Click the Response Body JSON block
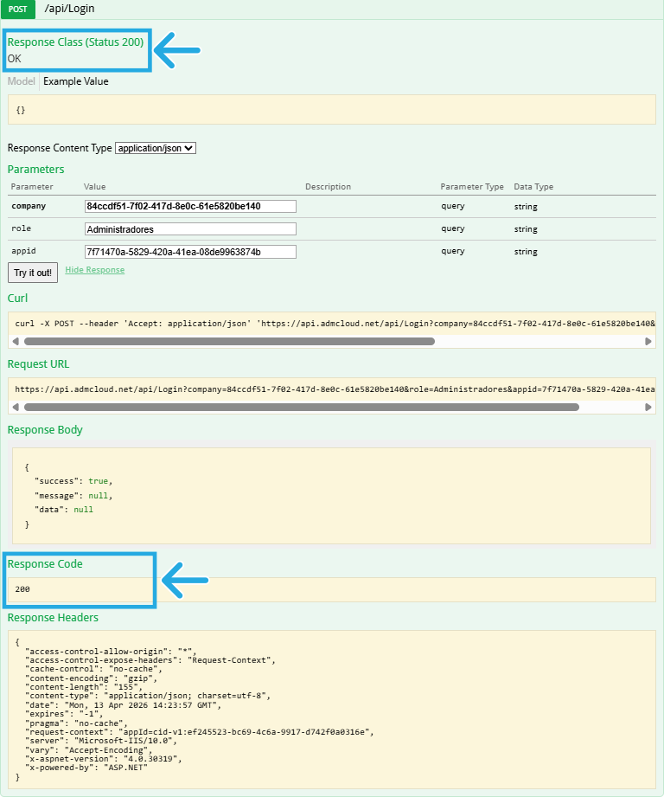This screenshot has height=797, width=664. pos(331,495)
